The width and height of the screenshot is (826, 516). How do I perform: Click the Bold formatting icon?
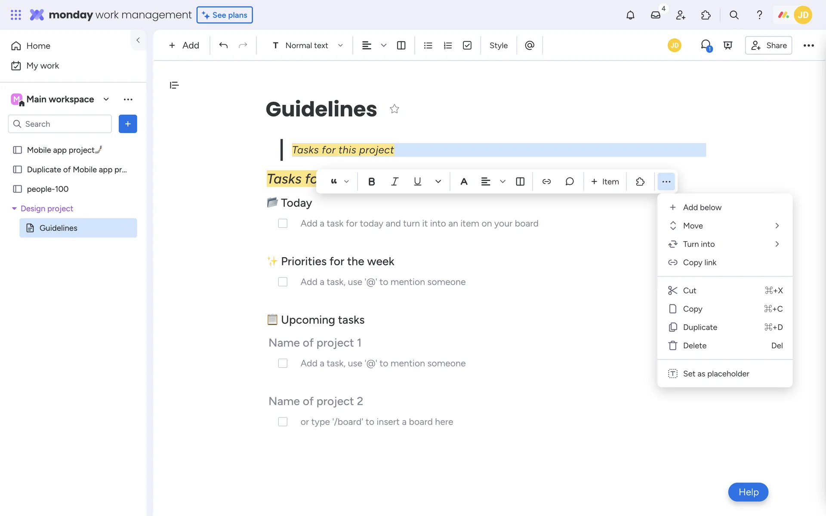point(372,181)
